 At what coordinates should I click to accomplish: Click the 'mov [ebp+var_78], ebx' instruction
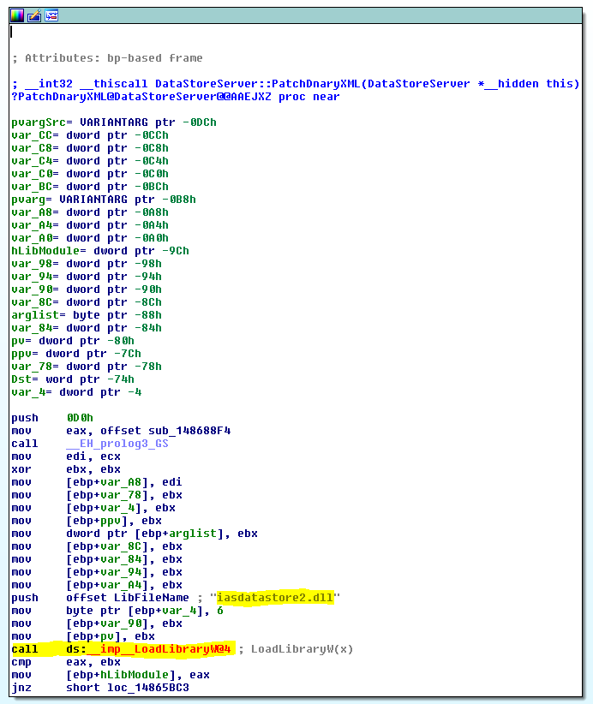tap(97, 496)
